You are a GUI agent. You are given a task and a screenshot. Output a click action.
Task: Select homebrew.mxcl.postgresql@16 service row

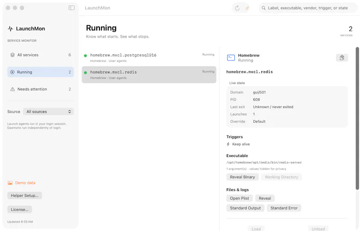pos(149,58)
